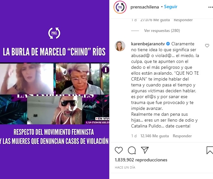This screenshot has width=213, height=179.
Task: Open prensachilena profile picture
Action: (x=120, y=7)
